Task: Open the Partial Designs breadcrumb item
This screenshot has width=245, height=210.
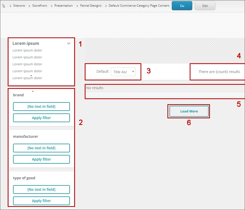Action: coord(91,6)
